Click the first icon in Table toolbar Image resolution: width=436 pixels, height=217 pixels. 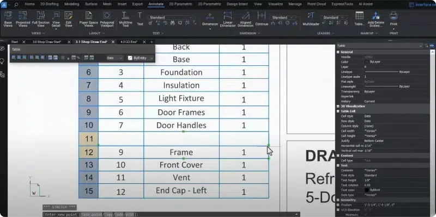[14, 58]
